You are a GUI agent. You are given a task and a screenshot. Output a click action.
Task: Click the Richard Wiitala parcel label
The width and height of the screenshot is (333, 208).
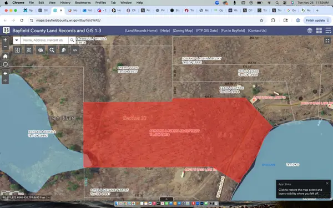[x=42, y=134]
